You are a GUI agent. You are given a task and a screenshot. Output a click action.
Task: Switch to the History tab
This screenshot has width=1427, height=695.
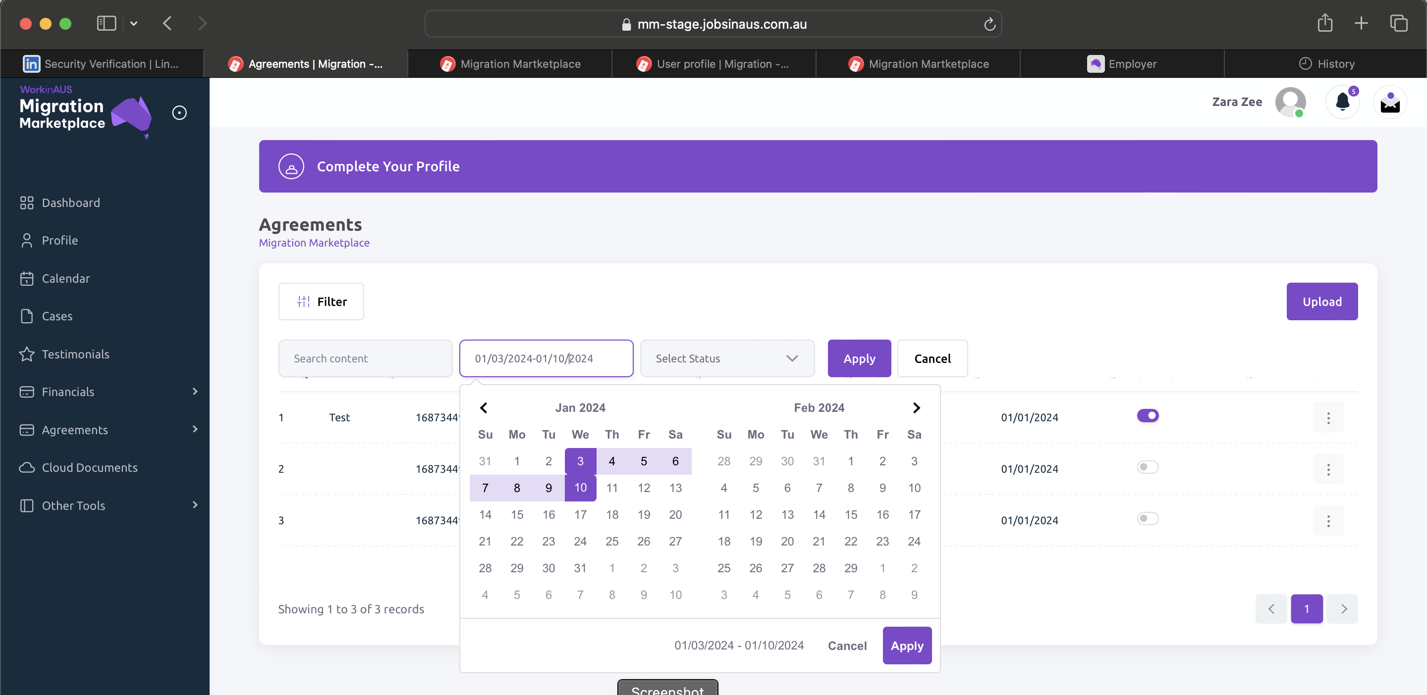[x=1325, y=64]
